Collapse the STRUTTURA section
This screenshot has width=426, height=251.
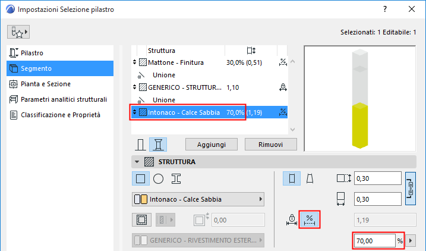(137, 161)
